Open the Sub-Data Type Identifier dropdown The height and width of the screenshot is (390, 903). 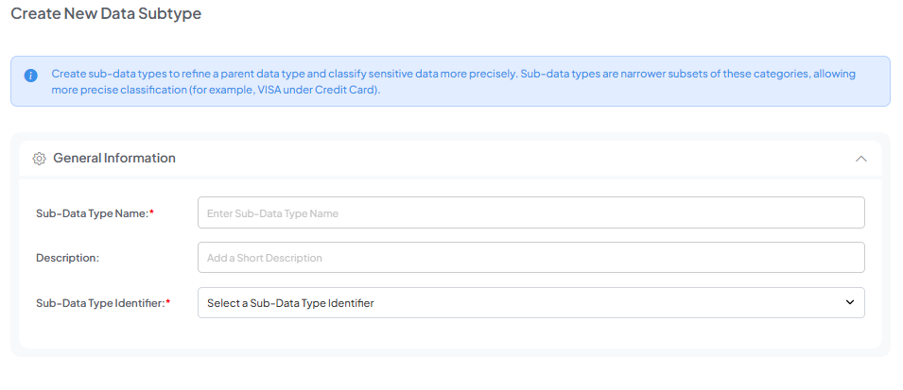coord(530,303)
